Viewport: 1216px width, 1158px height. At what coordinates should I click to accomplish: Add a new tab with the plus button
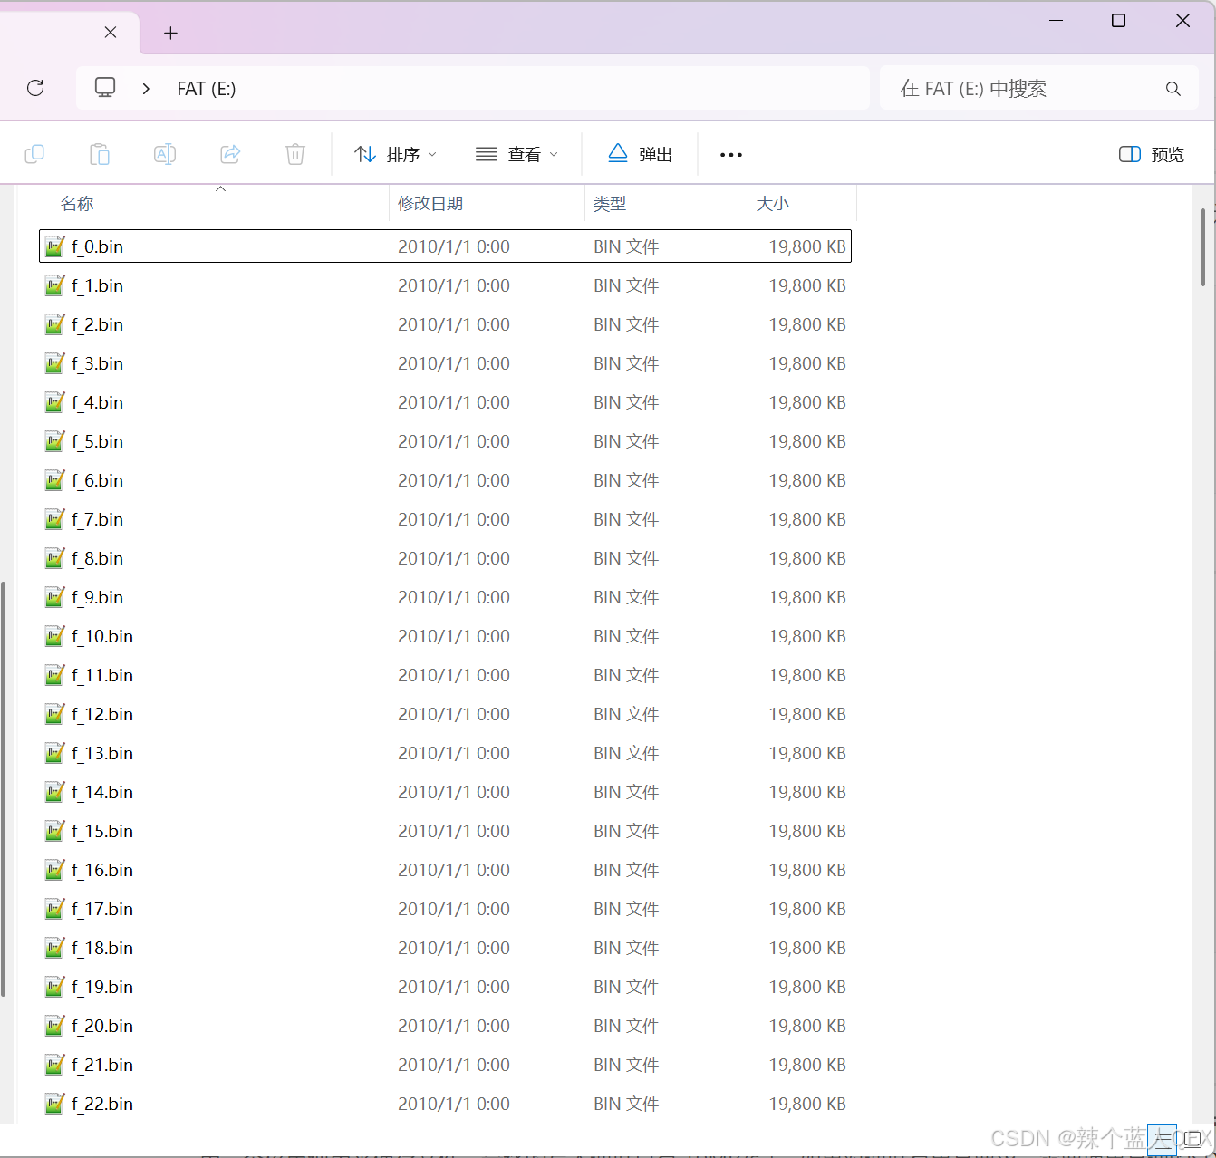170,34
